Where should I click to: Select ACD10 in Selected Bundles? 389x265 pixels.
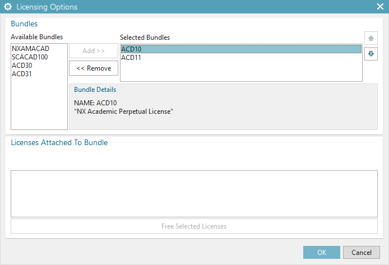131,49
